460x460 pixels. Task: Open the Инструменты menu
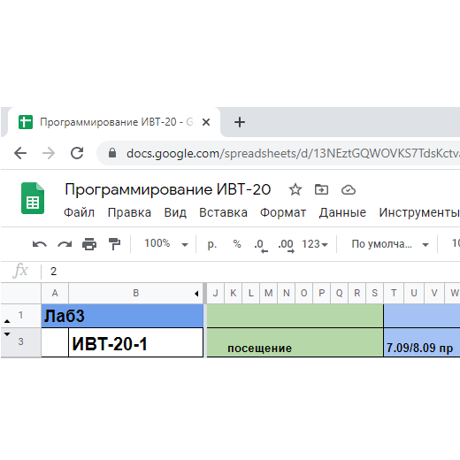point(419,212)
